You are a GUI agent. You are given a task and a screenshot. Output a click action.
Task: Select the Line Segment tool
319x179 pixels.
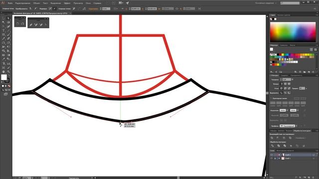pyautogui.click(x=8, y=31)
